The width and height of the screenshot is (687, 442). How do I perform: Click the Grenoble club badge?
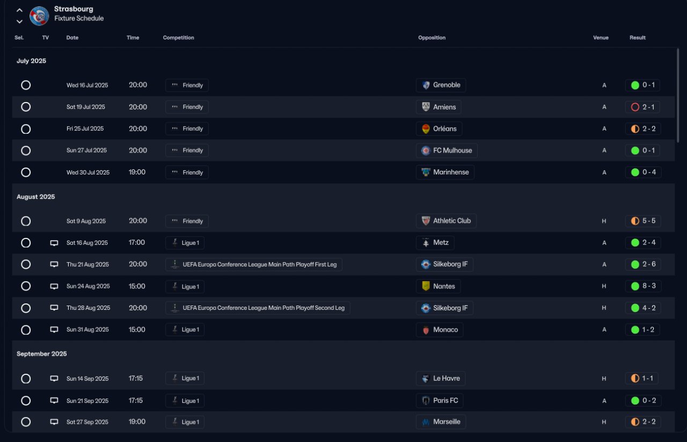(426, 85)
